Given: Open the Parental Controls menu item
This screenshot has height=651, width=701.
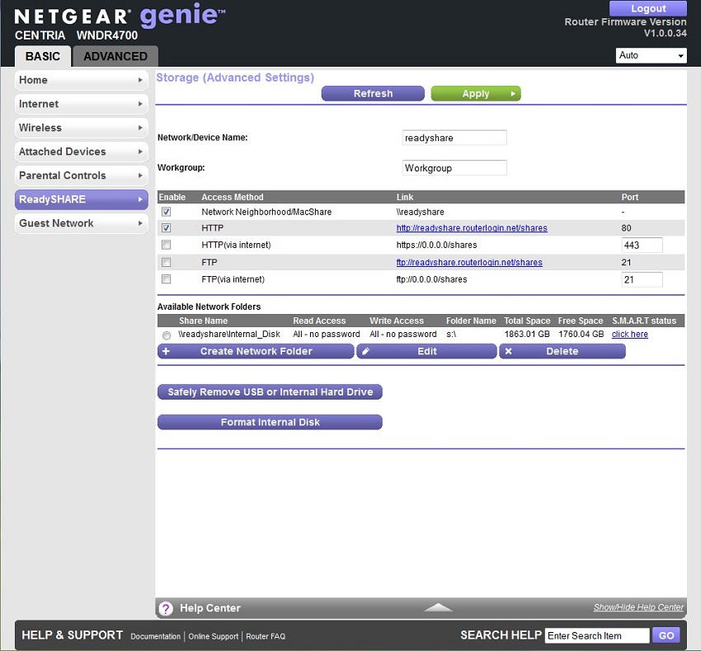Looking at the screenshot, I should 82,176.
